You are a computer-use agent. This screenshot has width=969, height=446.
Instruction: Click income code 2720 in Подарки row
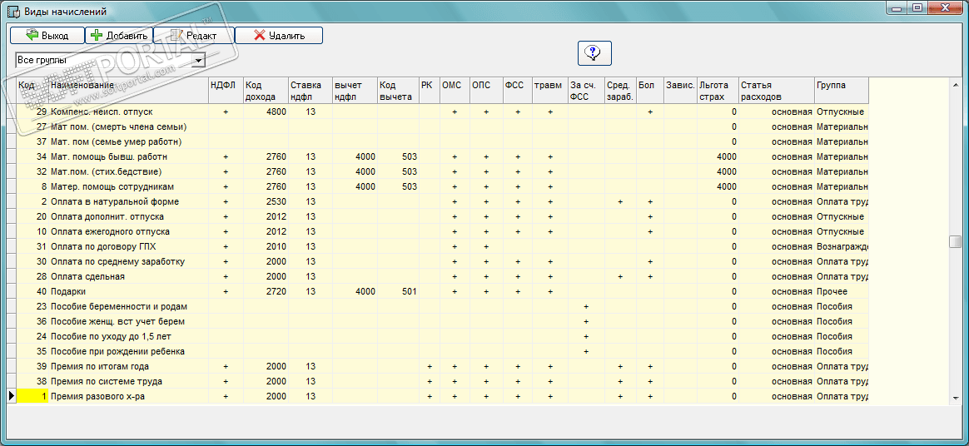266,291
